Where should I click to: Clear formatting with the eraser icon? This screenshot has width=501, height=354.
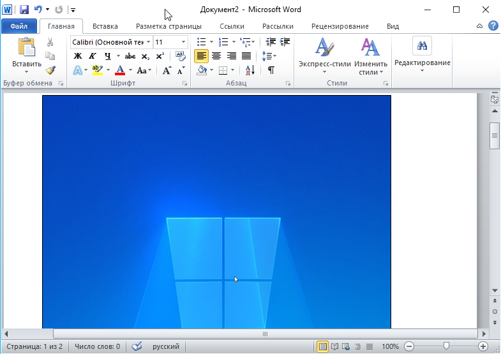click(x=181, y=56)
